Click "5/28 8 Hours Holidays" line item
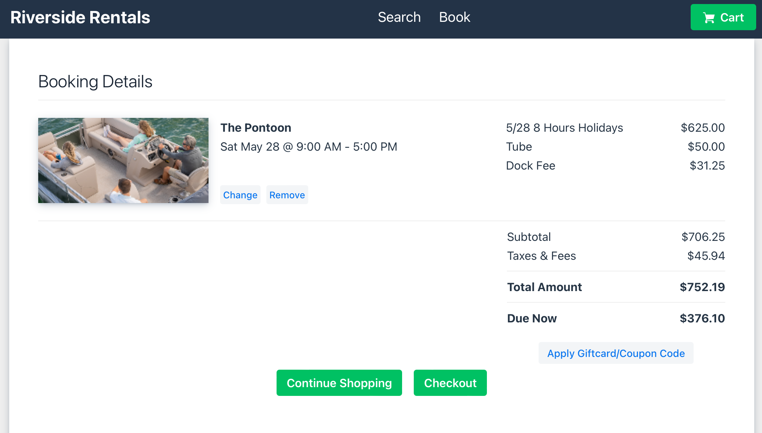 click(x=564, y=128)
